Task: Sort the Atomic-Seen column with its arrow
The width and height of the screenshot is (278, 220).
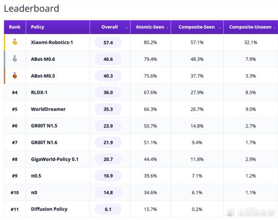Action: pyautogui.click(x=167, y=28)
